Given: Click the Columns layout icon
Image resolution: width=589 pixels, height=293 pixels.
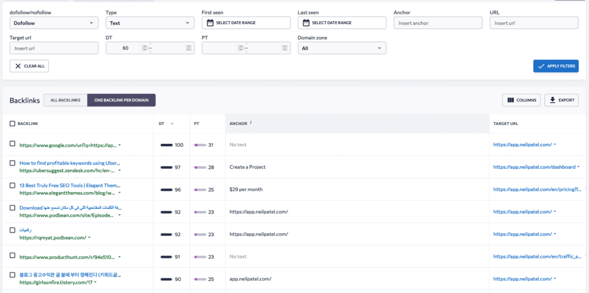Looking at the screenshot, I should point(510,100).
